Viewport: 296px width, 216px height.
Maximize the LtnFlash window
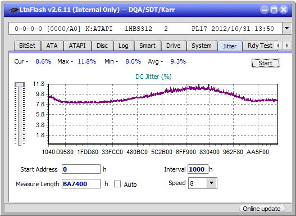point(274,10)
